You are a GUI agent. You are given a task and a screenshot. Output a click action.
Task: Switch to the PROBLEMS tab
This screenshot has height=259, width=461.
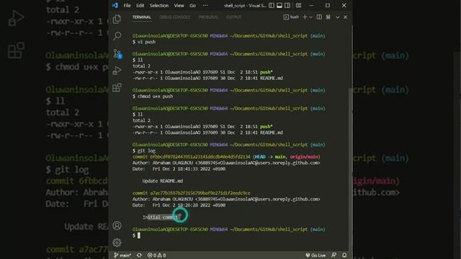click(208, 17)
